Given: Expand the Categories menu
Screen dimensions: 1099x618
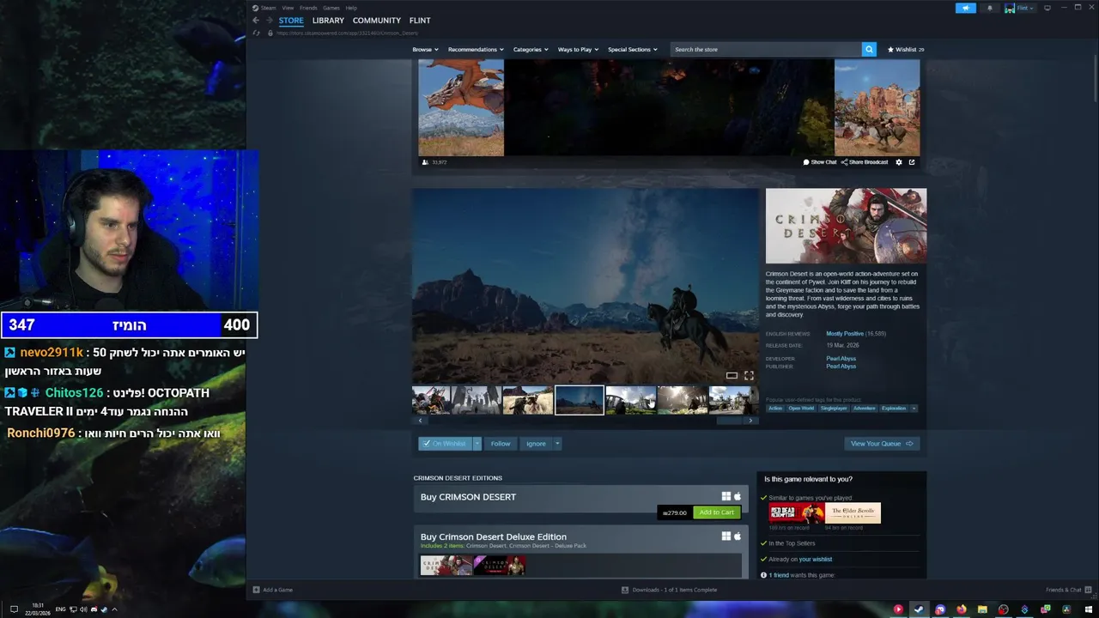Looking at the screenshot, I should tap(531, 50).
